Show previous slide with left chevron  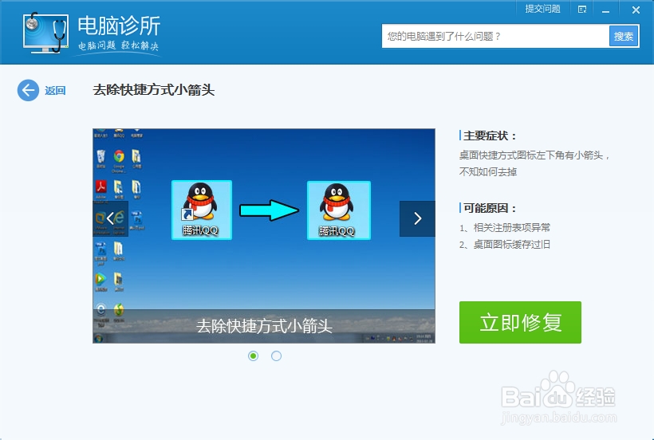(x=110, y=218)
